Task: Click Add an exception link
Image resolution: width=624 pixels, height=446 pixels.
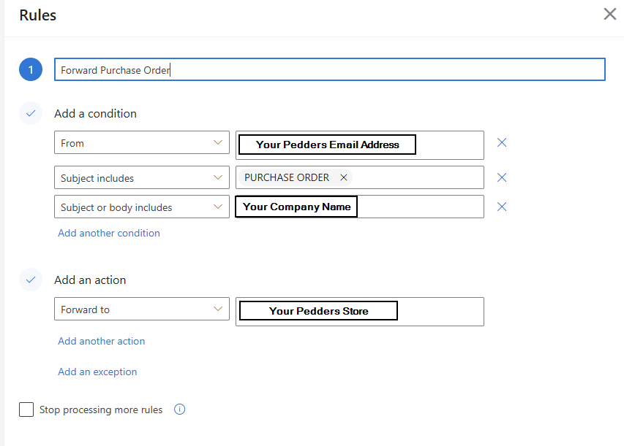Action: click(97, 372)
